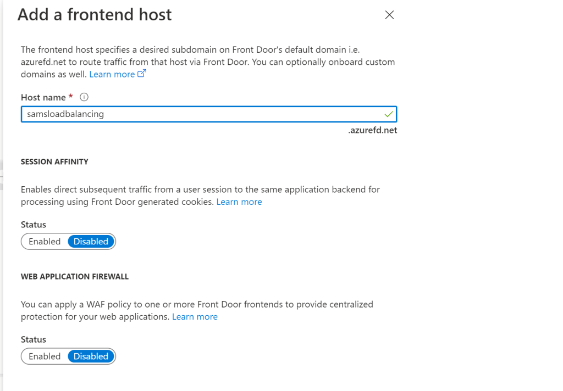Click the info icon beside Host name

(x=84, y=97)
